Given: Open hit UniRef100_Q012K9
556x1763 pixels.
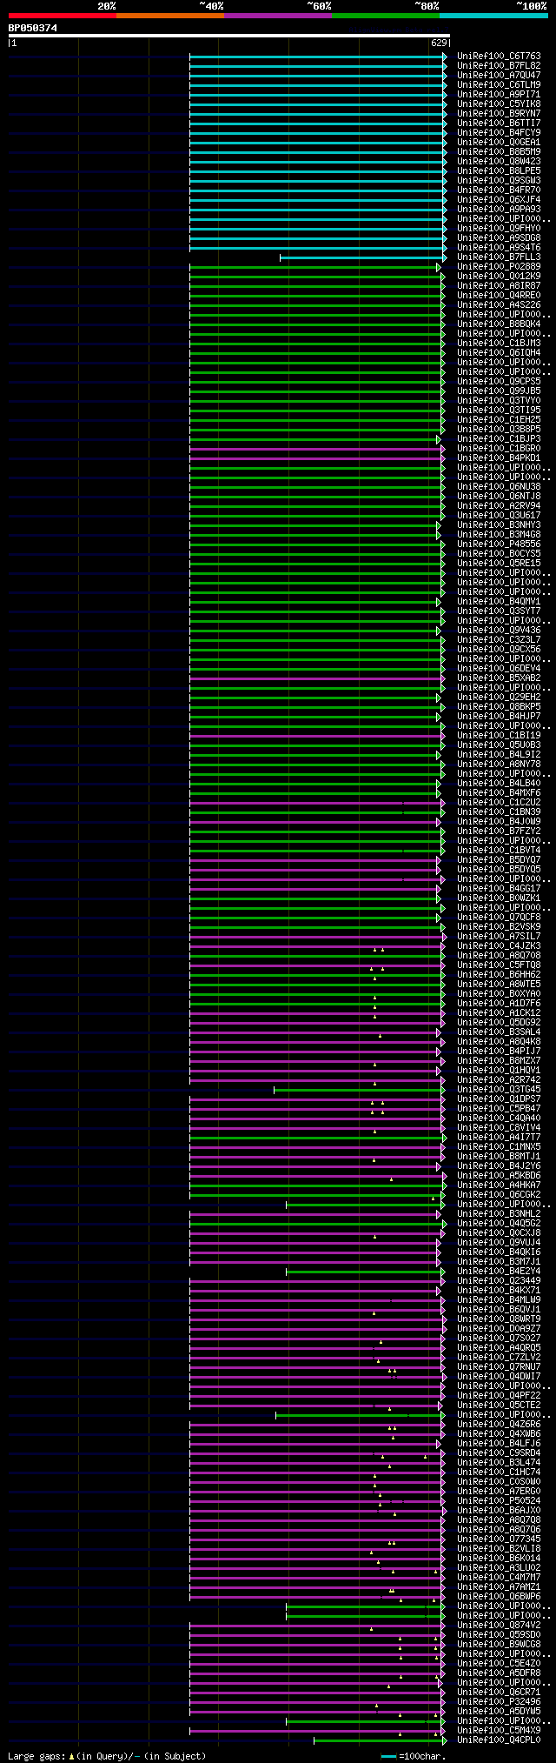Looking at the screenshot, I should (x=499, y=277).
